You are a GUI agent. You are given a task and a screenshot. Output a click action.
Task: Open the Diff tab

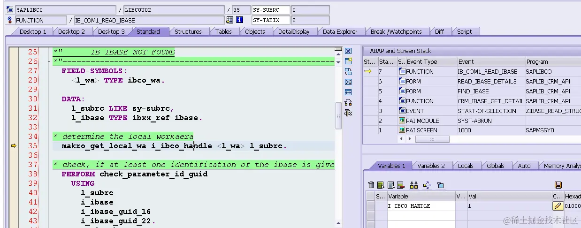point(439,31)
